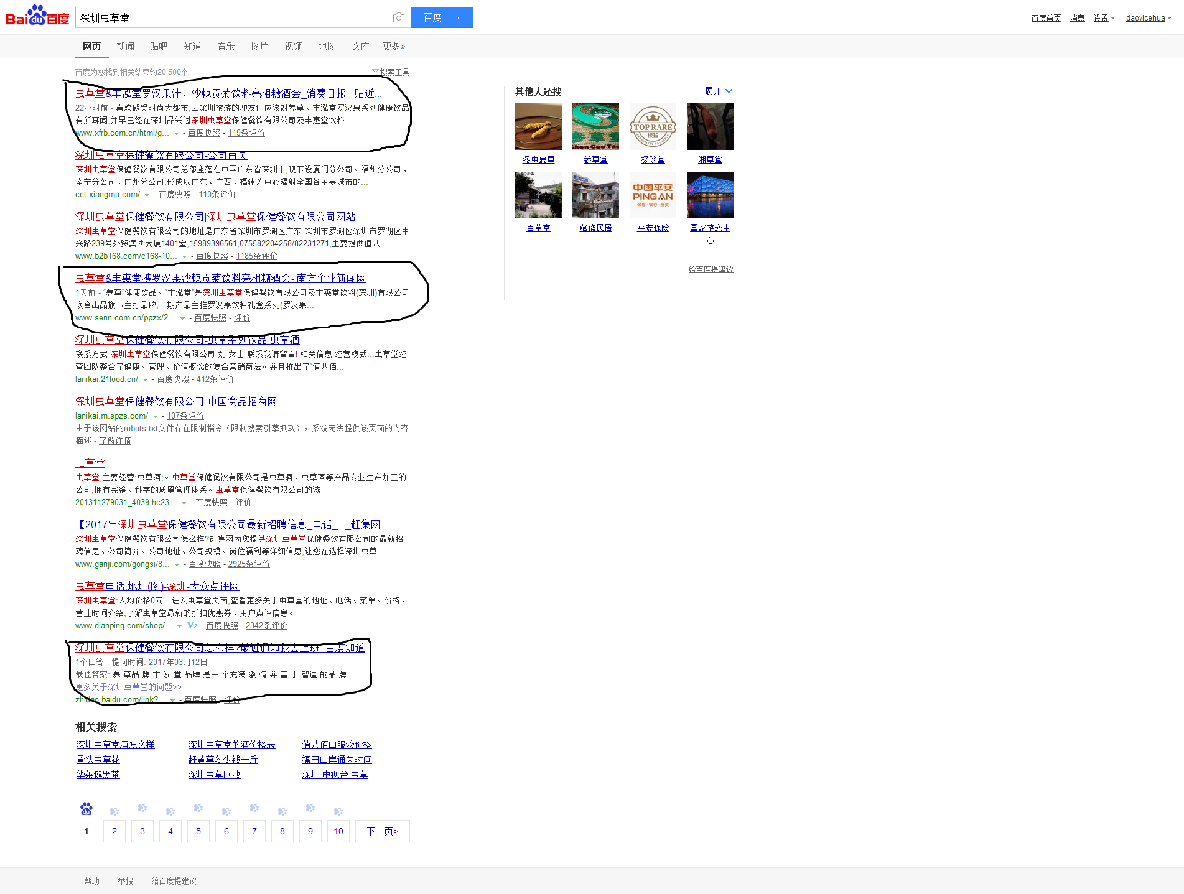The image size is (1184, 894).
Task: Open 中国食品招商网 result title
Action: (x=176, y=401)
